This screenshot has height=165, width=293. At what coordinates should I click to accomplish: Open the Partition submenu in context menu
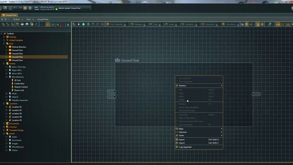(199, 86)
